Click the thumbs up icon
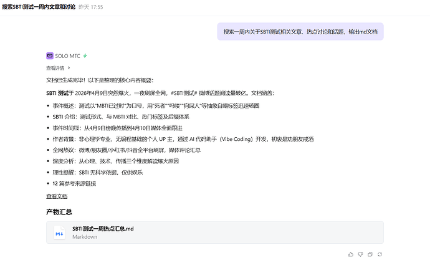 coord(351,254)
